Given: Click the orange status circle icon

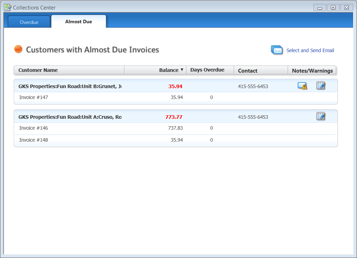Looking at the screenshot, I should (x=18, y=49).
